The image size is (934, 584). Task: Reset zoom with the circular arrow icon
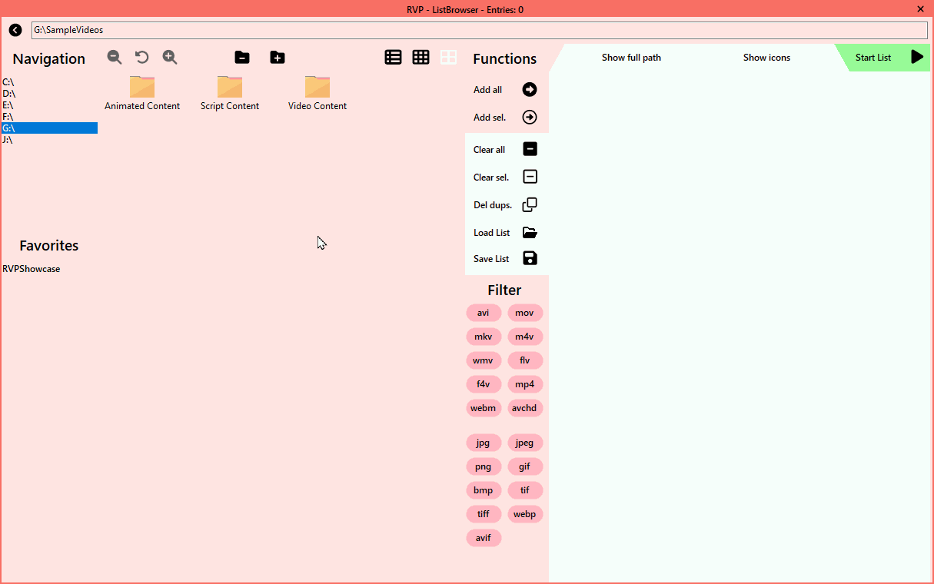point(142,57)
